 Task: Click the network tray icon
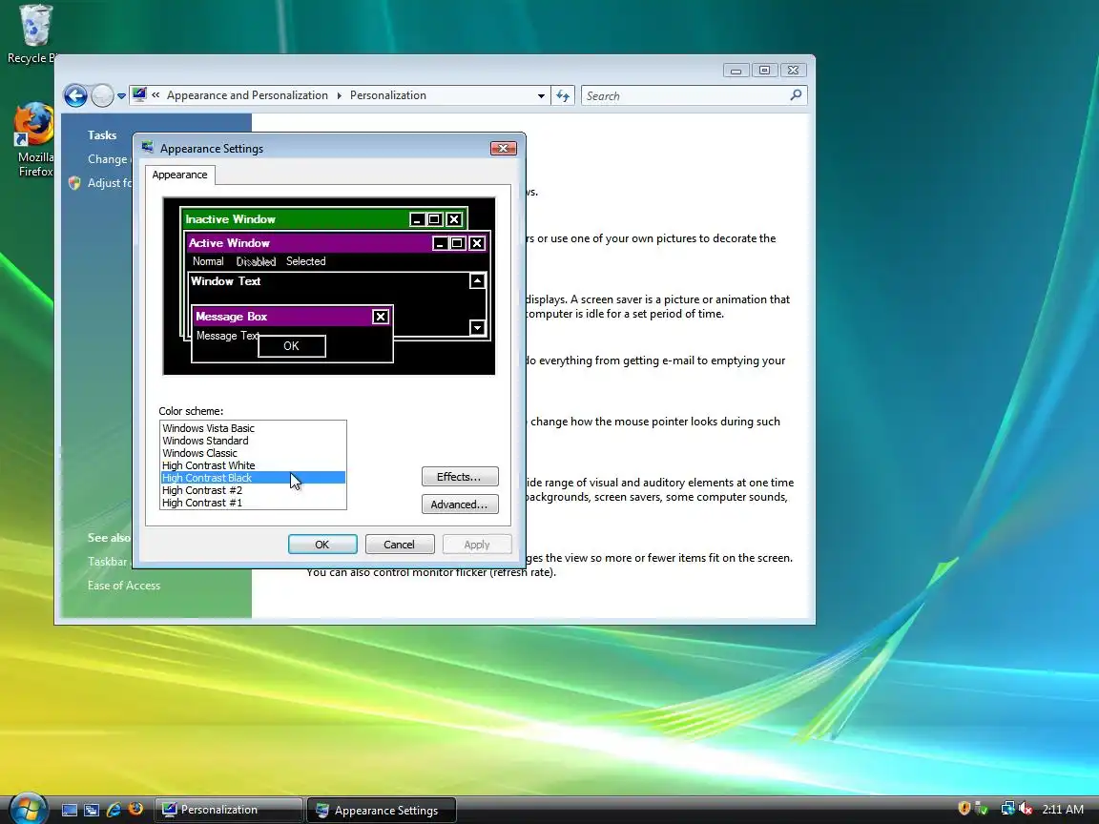pyautogui.click(x=1007, y=810)
